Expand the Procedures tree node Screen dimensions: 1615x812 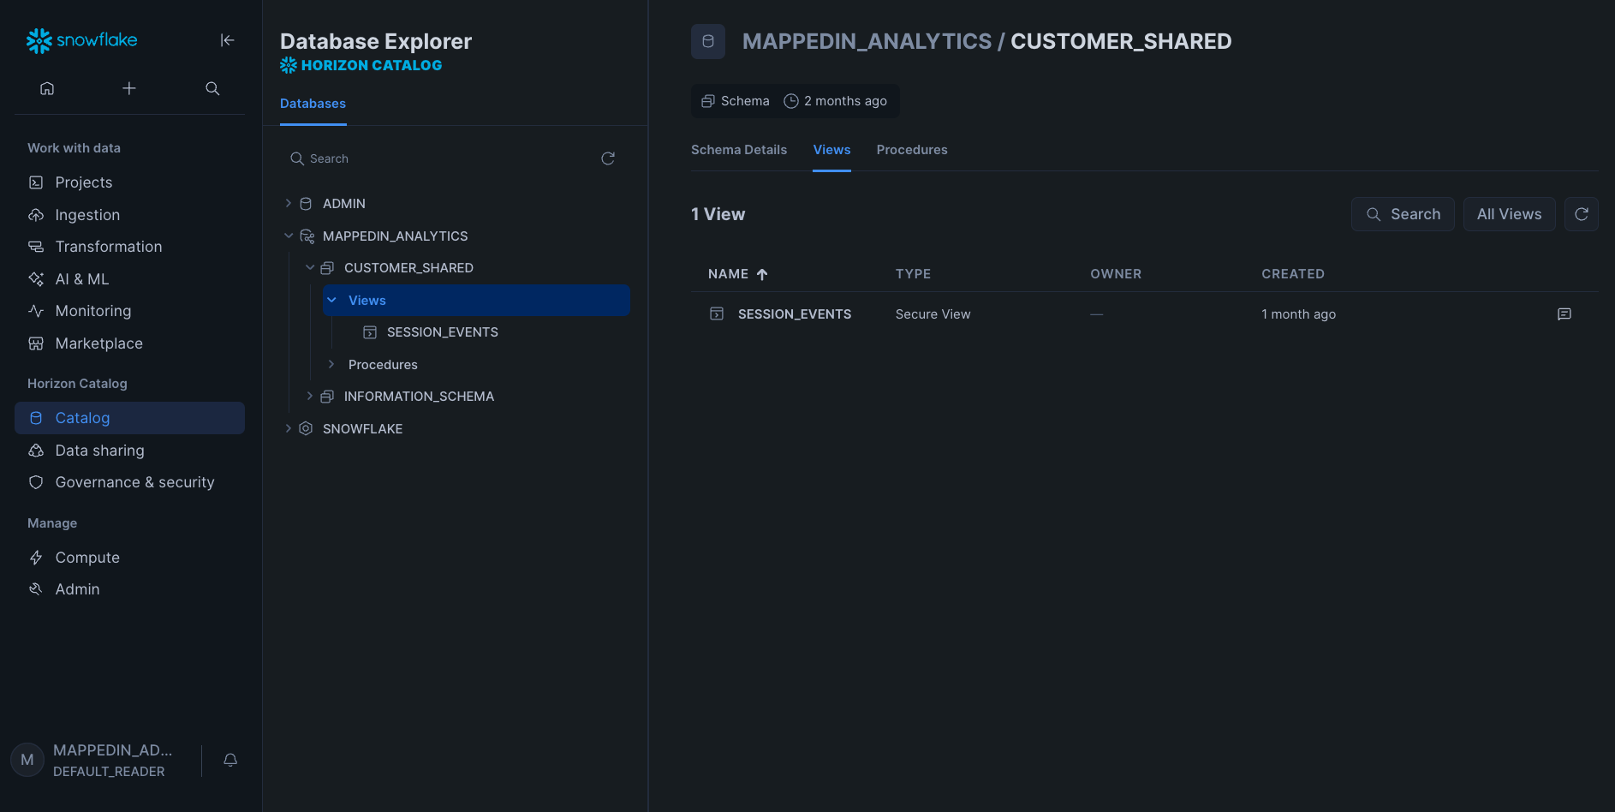coord(331,365)
